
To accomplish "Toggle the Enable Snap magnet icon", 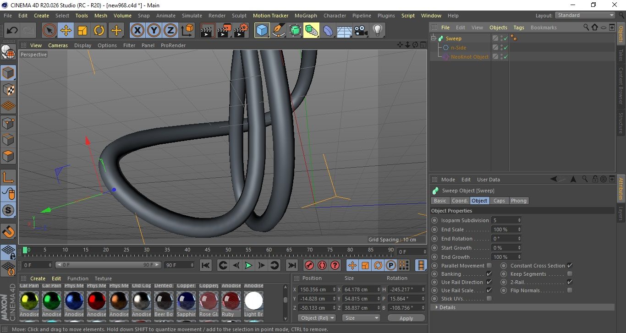I will (8, 231).
